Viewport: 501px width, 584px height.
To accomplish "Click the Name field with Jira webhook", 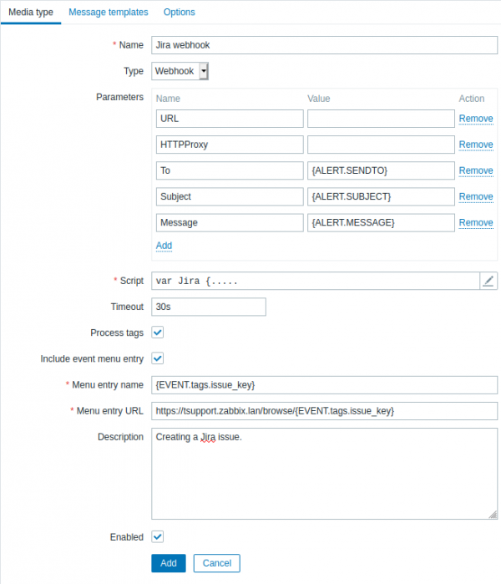I will [x=324, y=45].
